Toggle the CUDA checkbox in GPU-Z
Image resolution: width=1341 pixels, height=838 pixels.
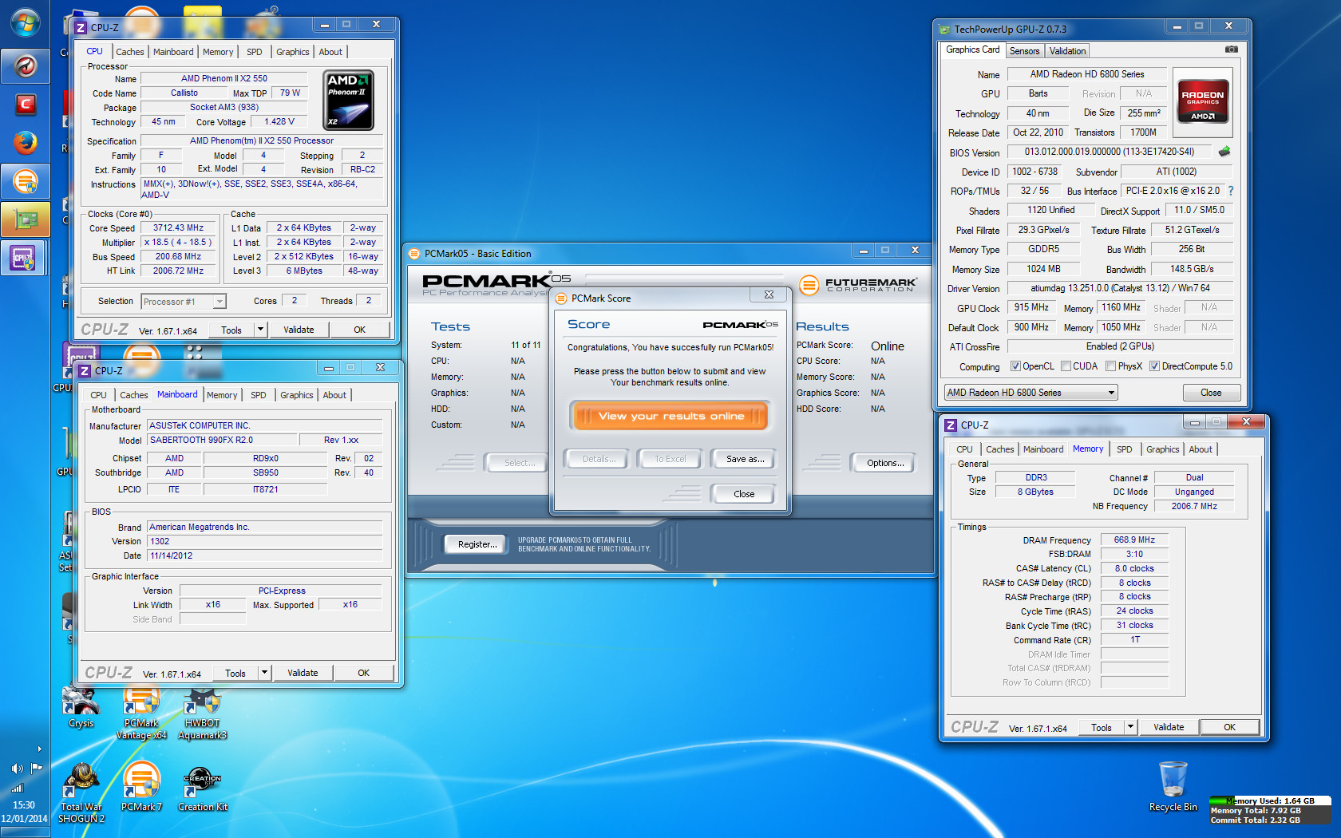(x=1066, y=366)
